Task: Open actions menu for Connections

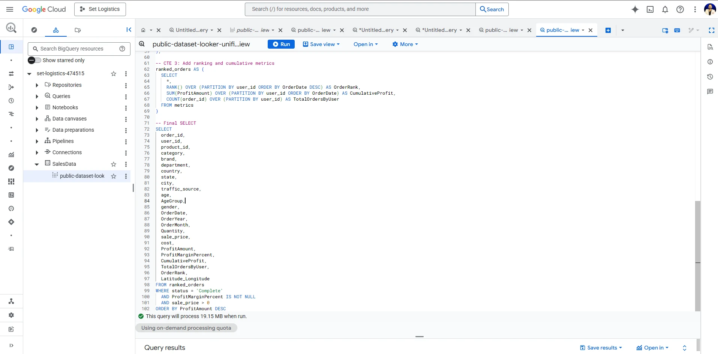Action: pos(126,153)
